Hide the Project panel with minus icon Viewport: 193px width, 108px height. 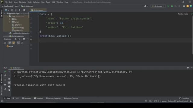coord(28,10)
